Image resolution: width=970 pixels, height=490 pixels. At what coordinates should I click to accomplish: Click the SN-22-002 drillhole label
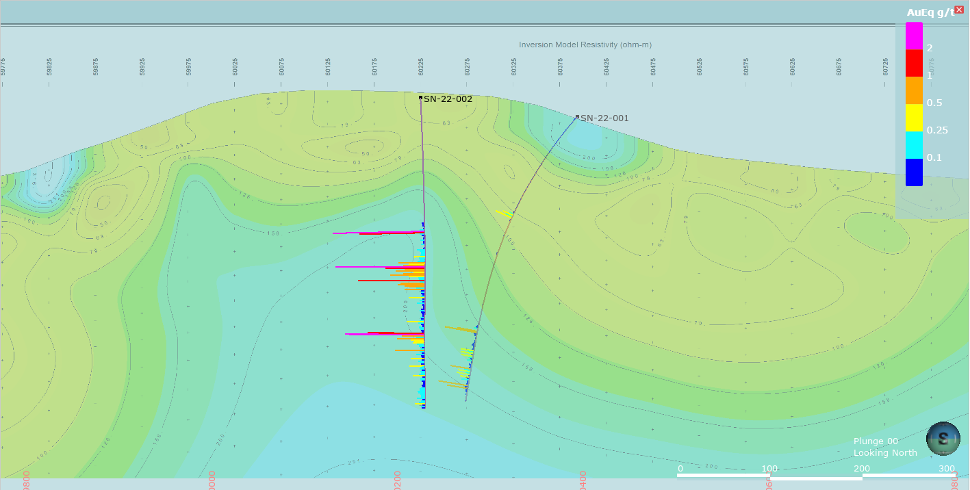448,99
